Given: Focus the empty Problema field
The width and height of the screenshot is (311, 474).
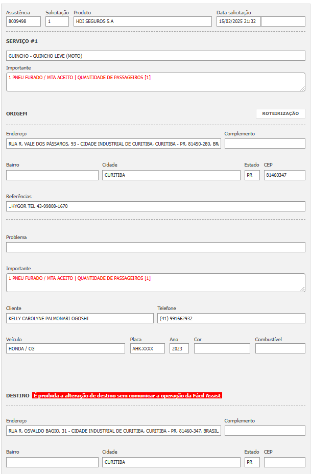Looking at the screenshot, I should tap(156, 247).
